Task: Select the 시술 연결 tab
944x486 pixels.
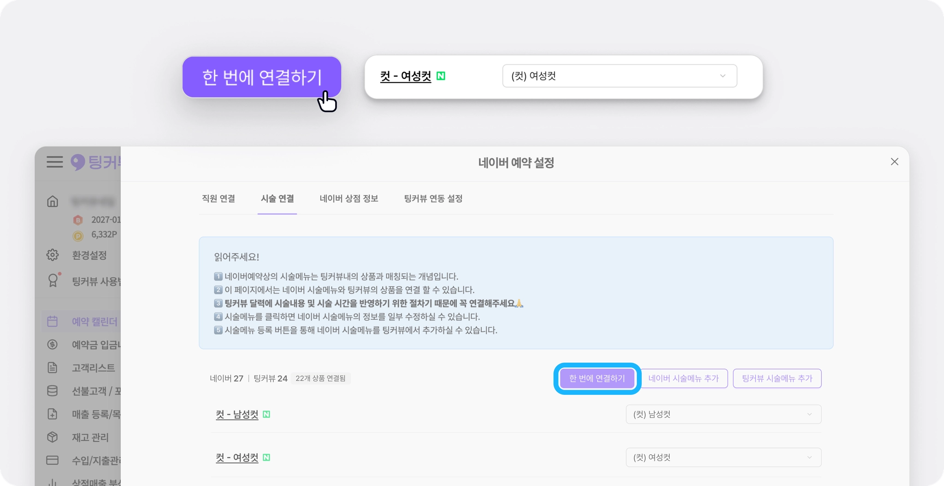Action: tap(277, 198)
